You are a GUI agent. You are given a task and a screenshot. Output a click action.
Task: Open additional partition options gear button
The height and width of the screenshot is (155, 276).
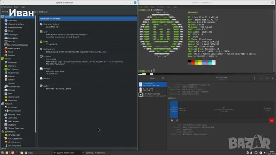pos(177,121)
